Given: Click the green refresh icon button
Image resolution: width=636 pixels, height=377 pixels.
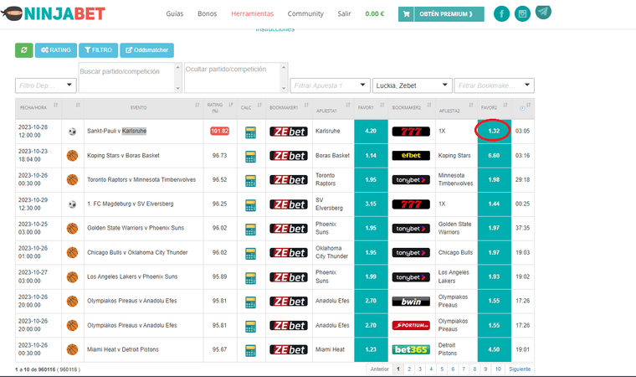Looking at the screenshot, I should coord(24,50).
